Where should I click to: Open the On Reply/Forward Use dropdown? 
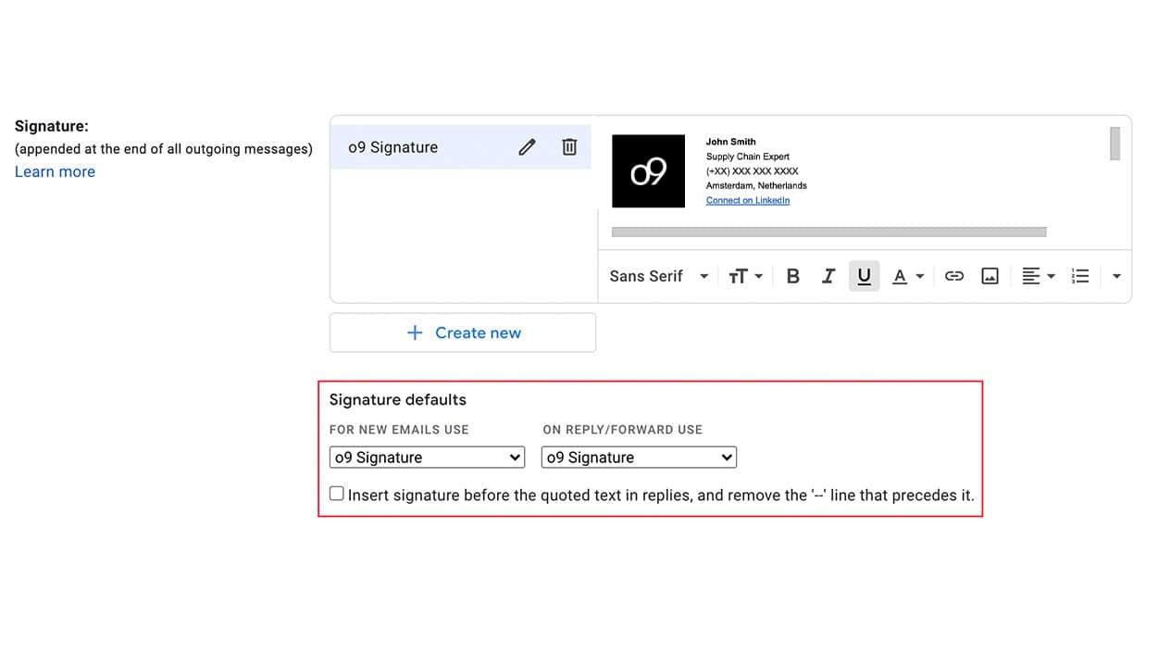pyautogui.click(x=639, y=458)
